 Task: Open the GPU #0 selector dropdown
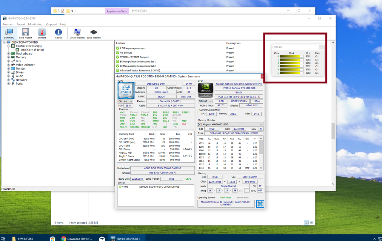205,101
